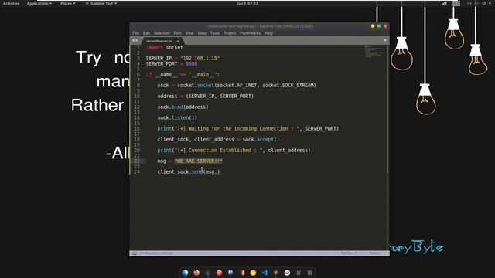Click the tab history forward arrow
The image size is (495, 278).
tap(136, 40)
